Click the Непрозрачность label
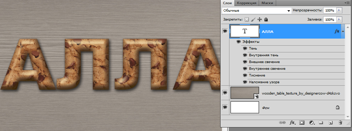352x131 pixels. (307, 11)
